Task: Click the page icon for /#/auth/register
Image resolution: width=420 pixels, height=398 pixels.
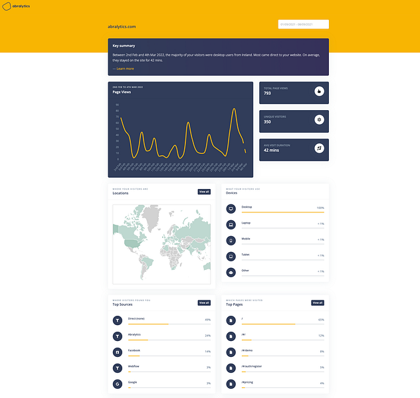Action: (x=231, y=368)
